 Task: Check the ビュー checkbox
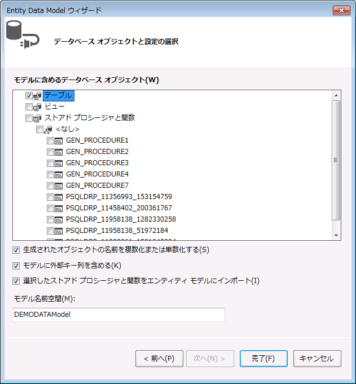29,107
